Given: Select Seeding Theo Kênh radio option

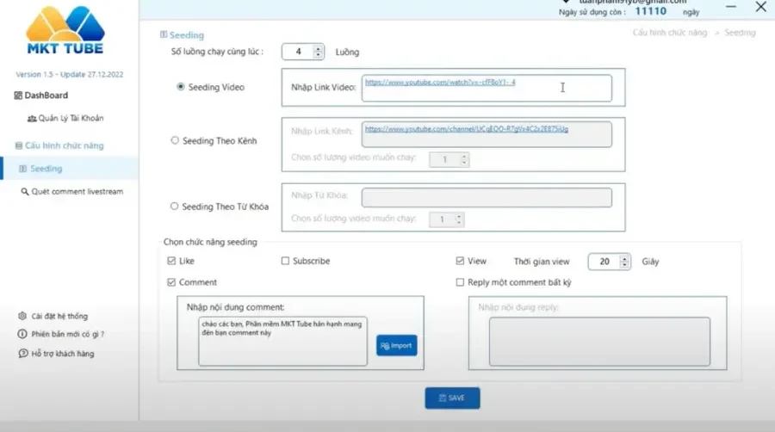Looking at the screenshot, I should (175, 141).
